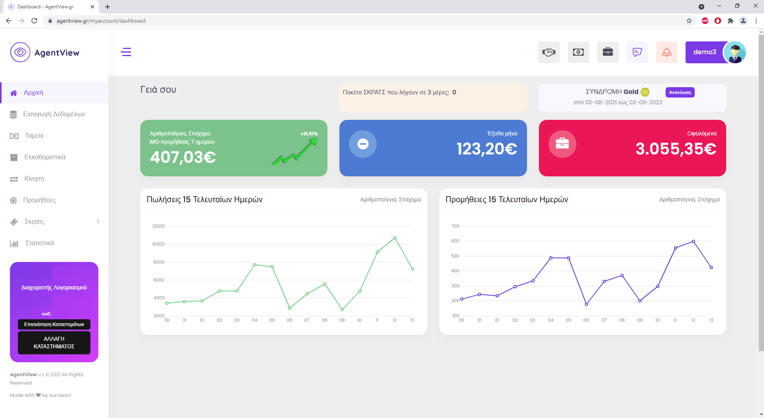Click the minus icon on Έξοδα μήνα card
Image resolution: width=764 pixels, height=418 pixels.
(x=362, y=144)
